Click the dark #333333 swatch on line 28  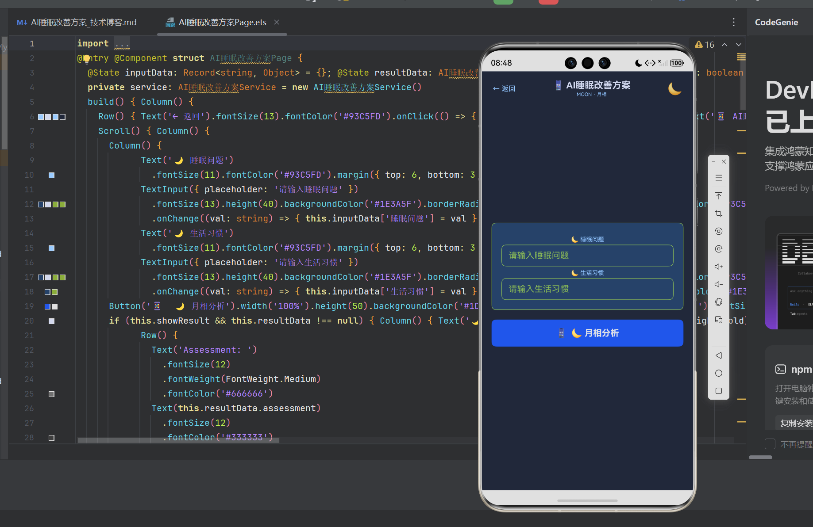coord(51,438)
